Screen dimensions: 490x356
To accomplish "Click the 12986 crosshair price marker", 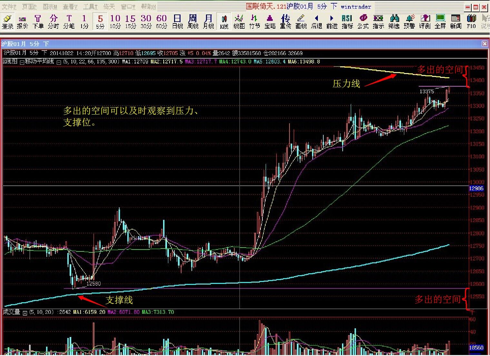I will tap(476, 188).
